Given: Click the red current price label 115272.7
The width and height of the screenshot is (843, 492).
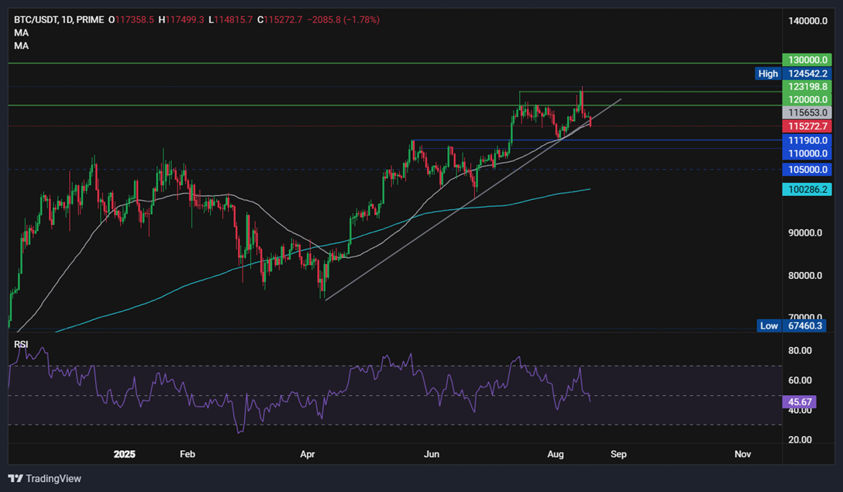Looking at the screenshot, I should 806,126.
